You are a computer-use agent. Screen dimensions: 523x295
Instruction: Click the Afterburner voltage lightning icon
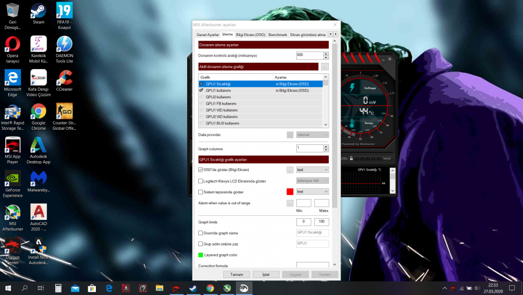tap(352, 87)
